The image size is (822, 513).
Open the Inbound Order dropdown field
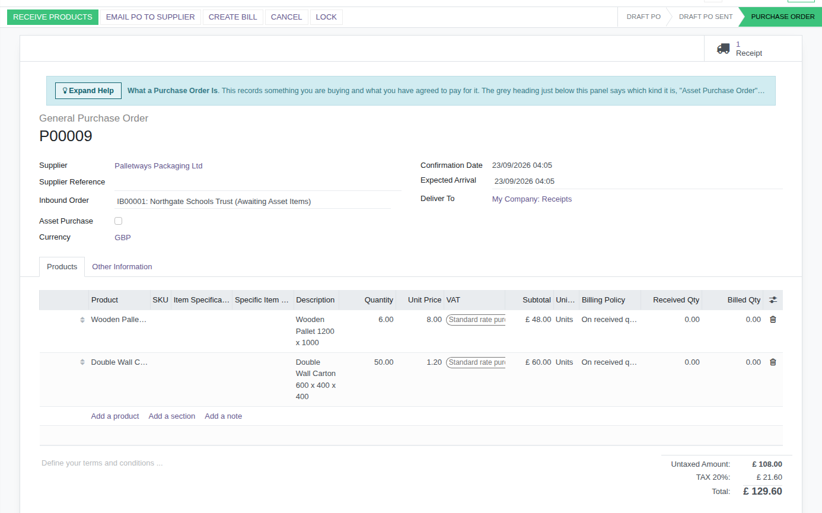click(x=253, y=202)
